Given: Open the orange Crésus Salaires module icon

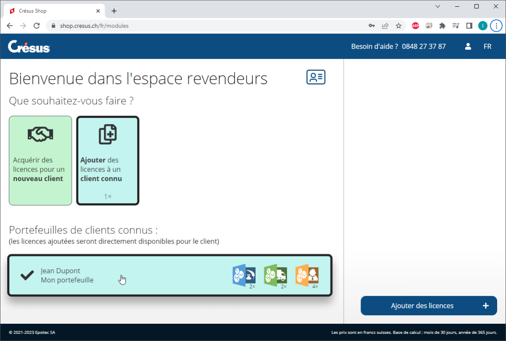Looking at the screenshot, I should 307,275.
